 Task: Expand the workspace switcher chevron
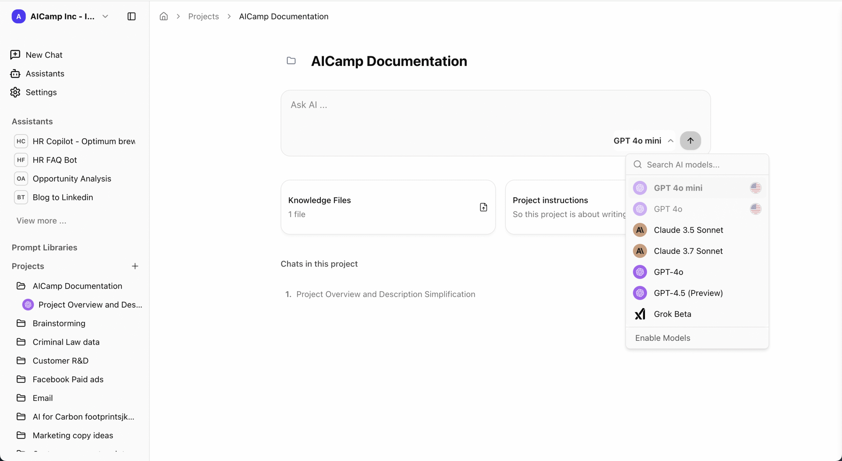pyautogui.click(x=105, y=16)
